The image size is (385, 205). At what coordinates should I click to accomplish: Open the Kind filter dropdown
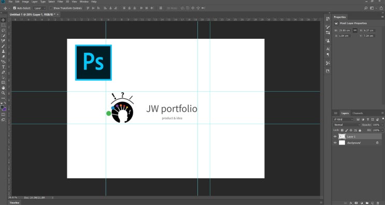[343, 120]
